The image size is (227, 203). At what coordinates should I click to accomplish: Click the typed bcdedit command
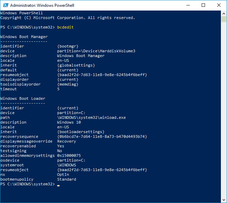tap(65, 27)
